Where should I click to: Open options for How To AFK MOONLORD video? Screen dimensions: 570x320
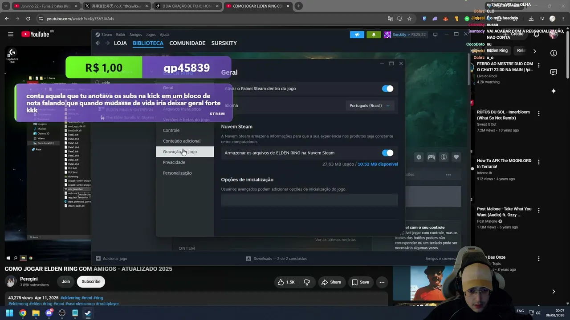tap(538, 162)
